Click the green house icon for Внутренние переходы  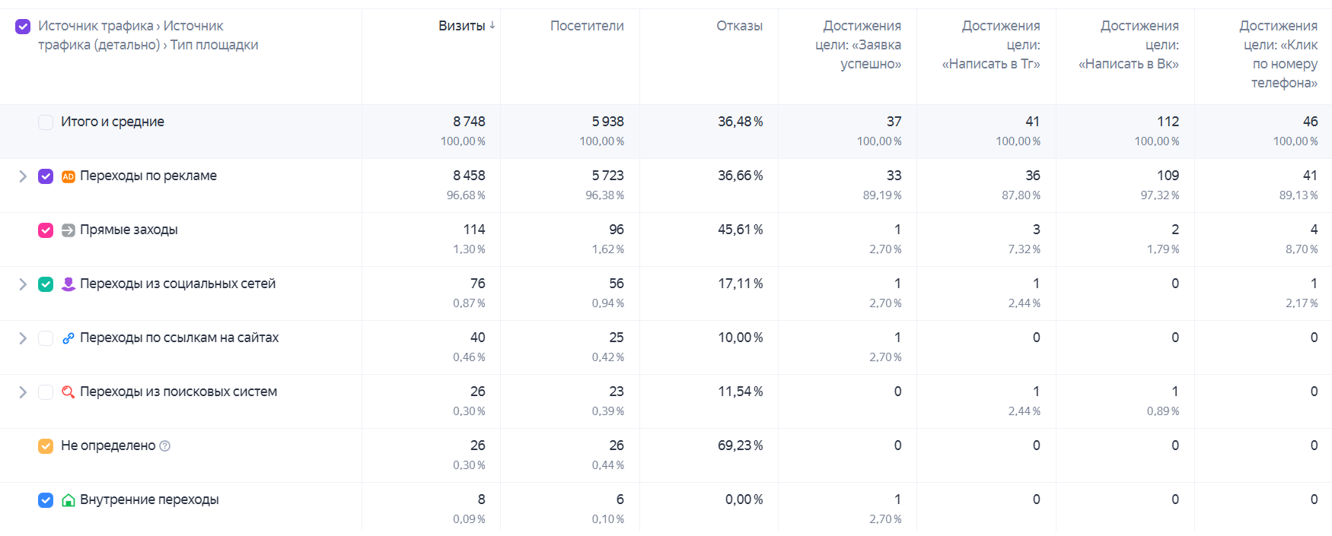69,500
